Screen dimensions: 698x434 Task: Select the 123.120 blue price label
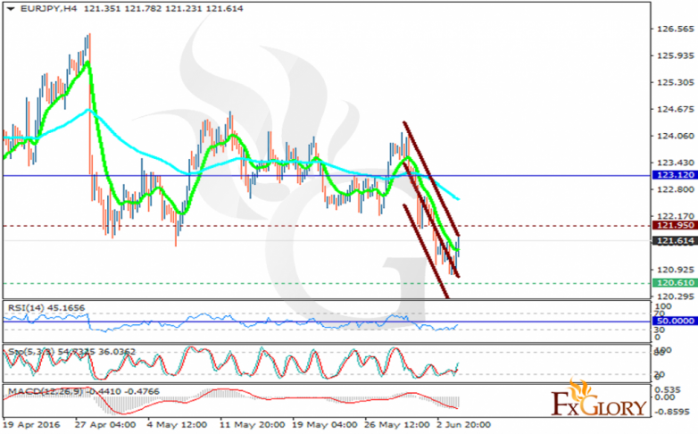[x=676, y=175]
